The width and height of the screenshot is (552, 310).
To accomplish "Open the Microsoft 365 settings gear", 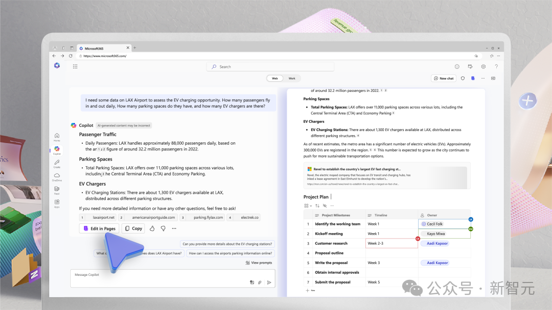I will pyautogui.click(x=484, y=67).
